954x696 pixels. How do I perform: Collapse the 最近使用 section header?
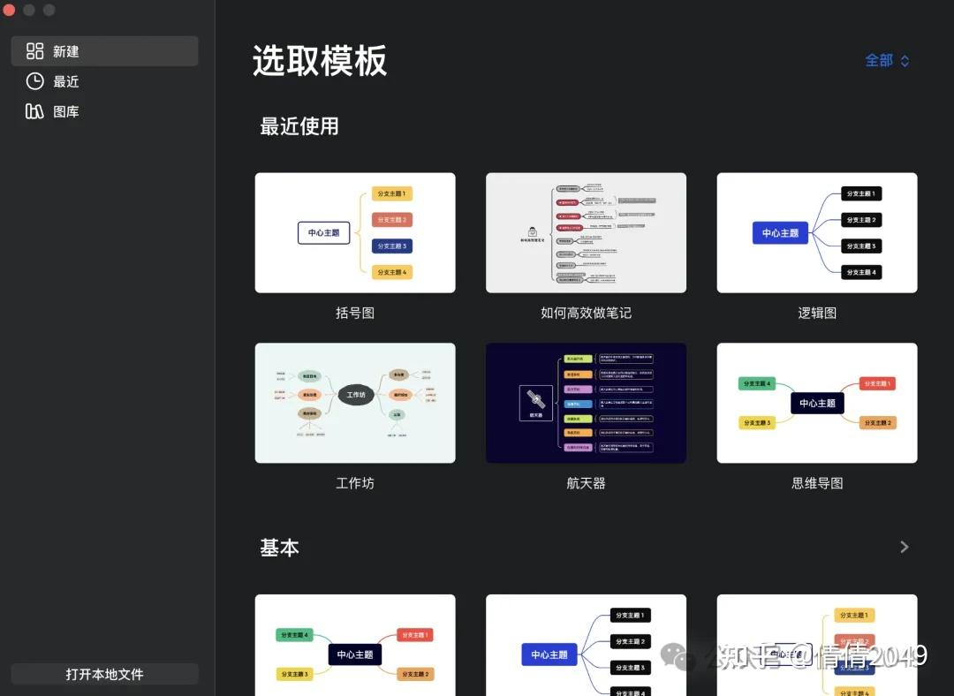298,126
